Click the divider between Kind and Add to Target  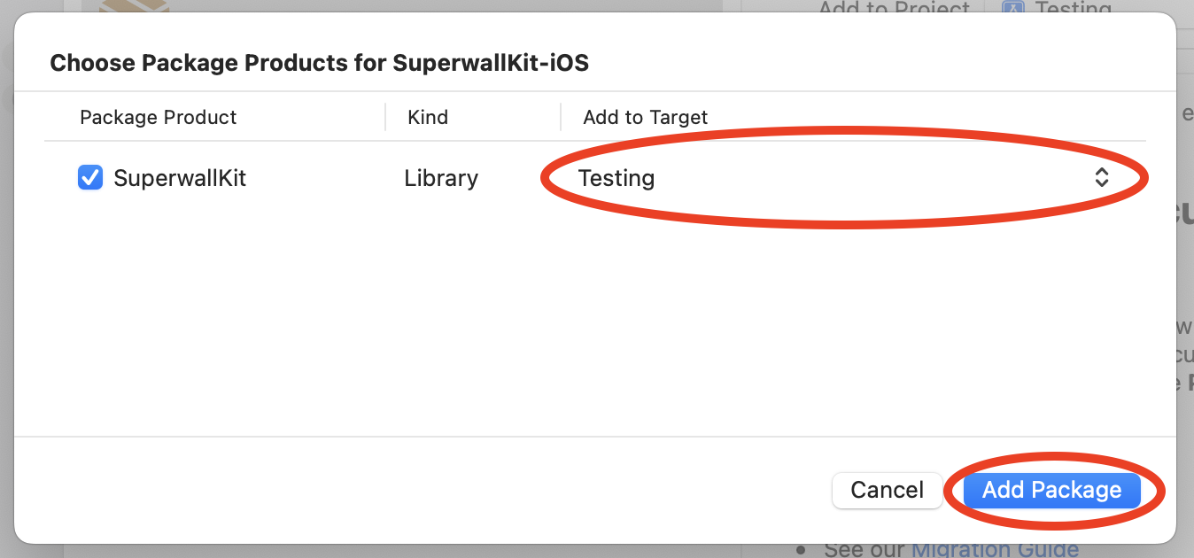pos(561,117)
